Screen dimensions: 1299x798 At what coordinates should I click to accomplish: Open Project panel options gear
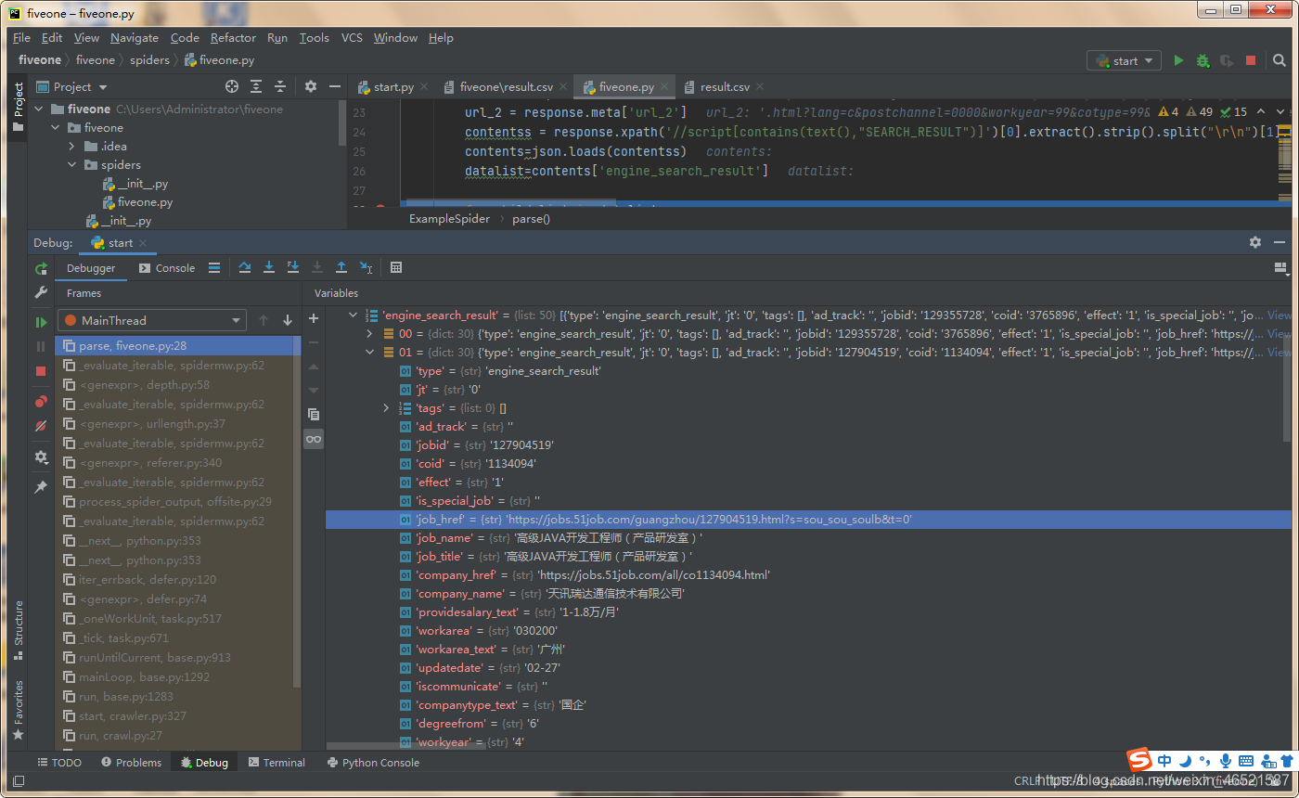311,86
